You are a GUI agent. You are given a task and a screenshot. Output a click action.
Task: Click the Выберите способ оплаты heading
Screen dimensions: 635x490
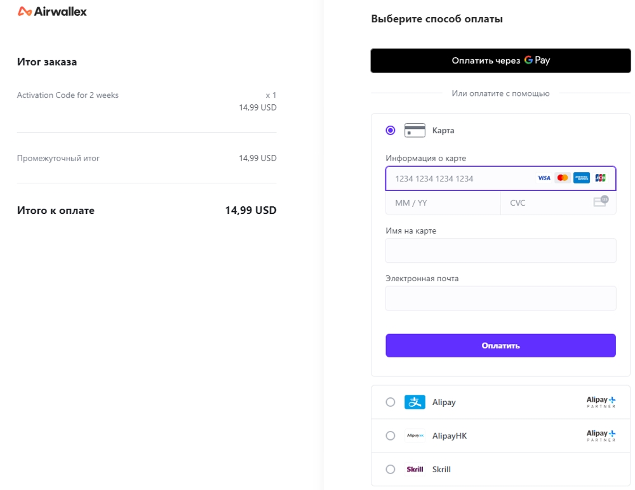pos(437,19)
